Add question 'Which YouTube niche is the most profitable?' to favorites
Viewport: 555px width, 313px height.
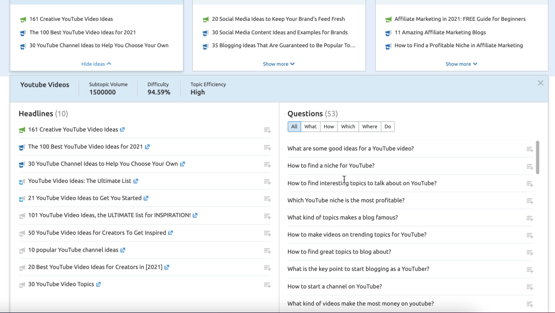530,201
